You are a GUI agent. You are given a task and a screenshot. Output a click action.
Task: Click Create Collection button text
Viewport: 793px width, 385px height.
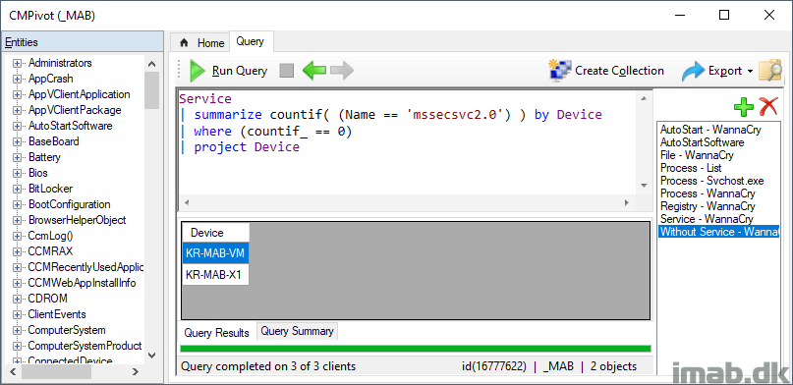(x=619, y=71)
